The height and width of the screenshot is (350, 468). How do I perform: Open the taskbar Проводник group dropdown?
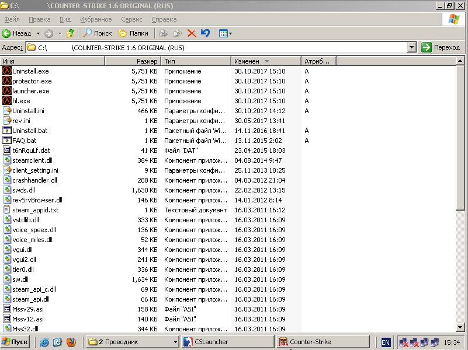click(175, 342)
